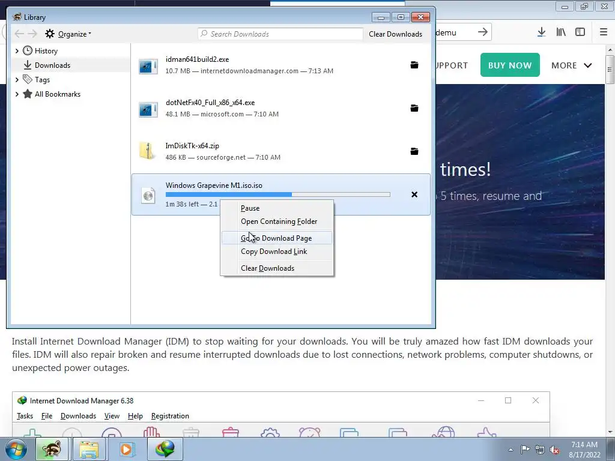Click the raccoon browser taskbar icon
Screen dimensions: 615x461
pos(52,449)
